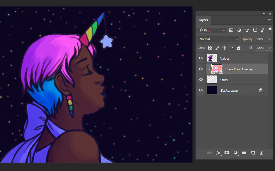Image resolution: width=275 pixels, height=171 pixels.
Task: Lock transparent pixels checkerboard icon
Action: point(210,48)
